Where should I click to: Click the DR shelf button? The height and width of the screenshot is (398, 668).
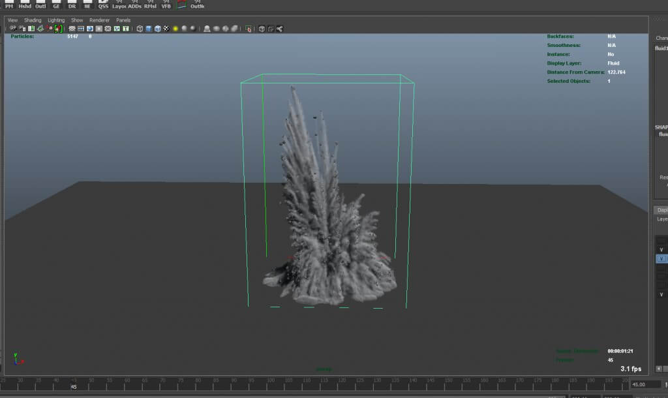72,5
